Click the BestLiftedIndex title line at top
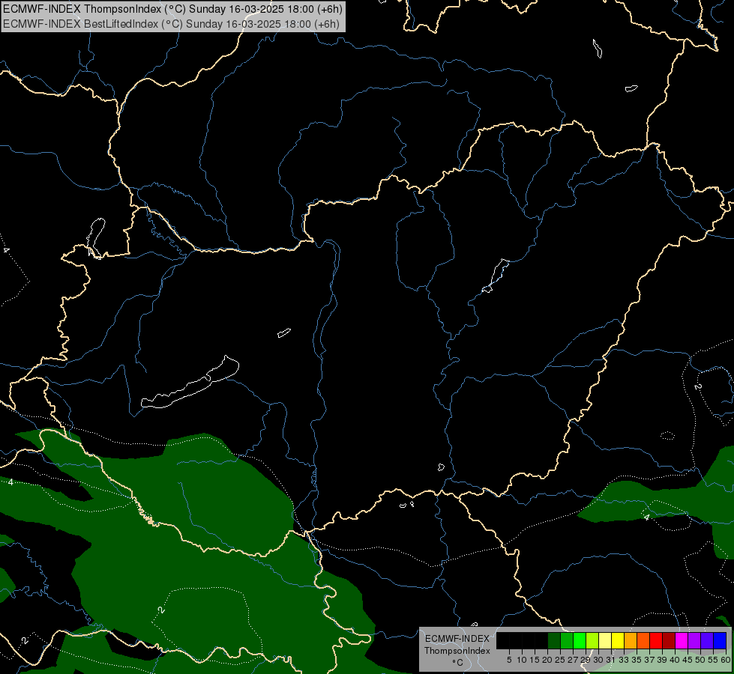Screen dimensions: 734x674 172,24
